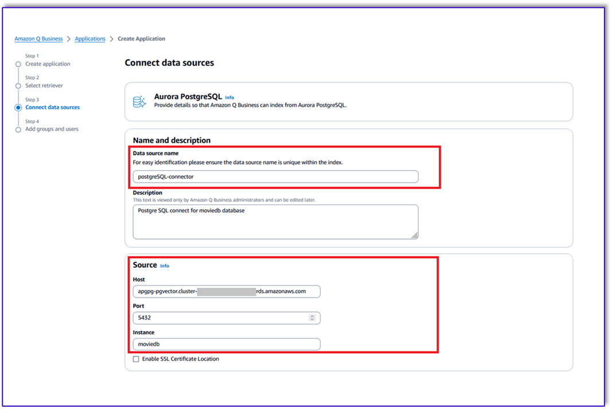Click Info next to Aurora PostgreSQL heading
This screenshot has width=612, height=409.
point(229,97)
